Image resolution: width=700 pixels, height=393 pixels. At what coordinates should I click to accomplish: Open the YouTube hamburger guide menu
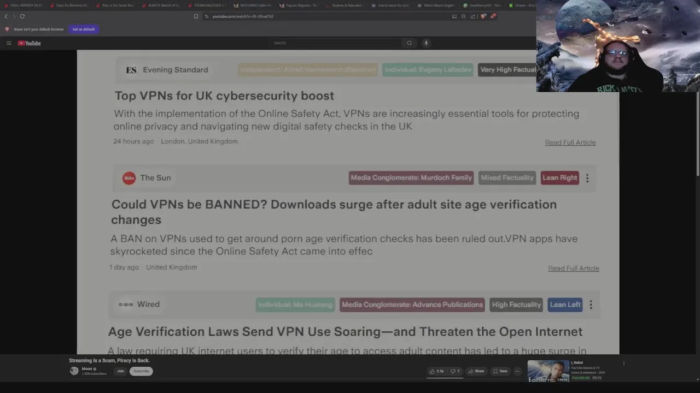click(x=9, y=43)
